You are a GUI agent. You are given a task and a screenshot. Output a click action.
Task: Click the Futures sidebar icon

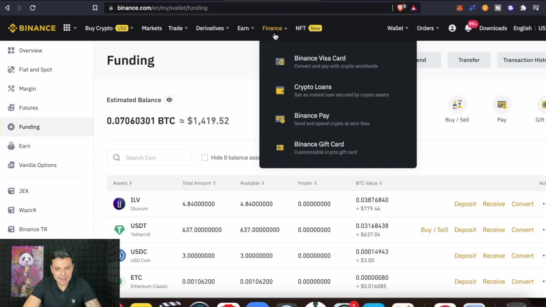point(11,108)
